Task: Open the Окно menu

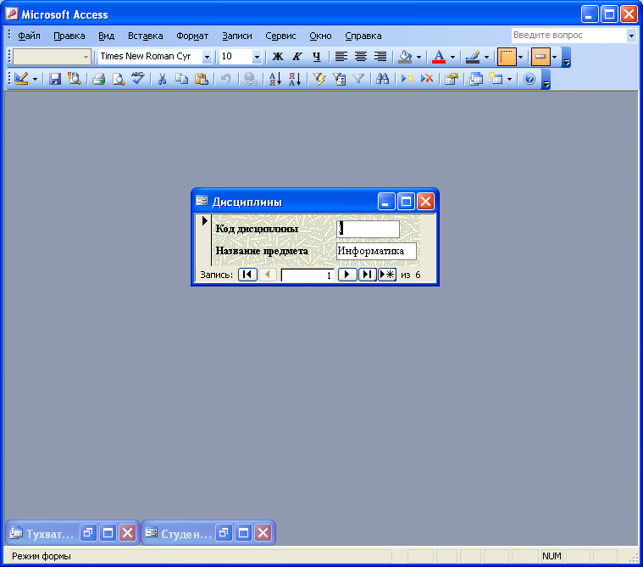Action: (x=320, y=36)
